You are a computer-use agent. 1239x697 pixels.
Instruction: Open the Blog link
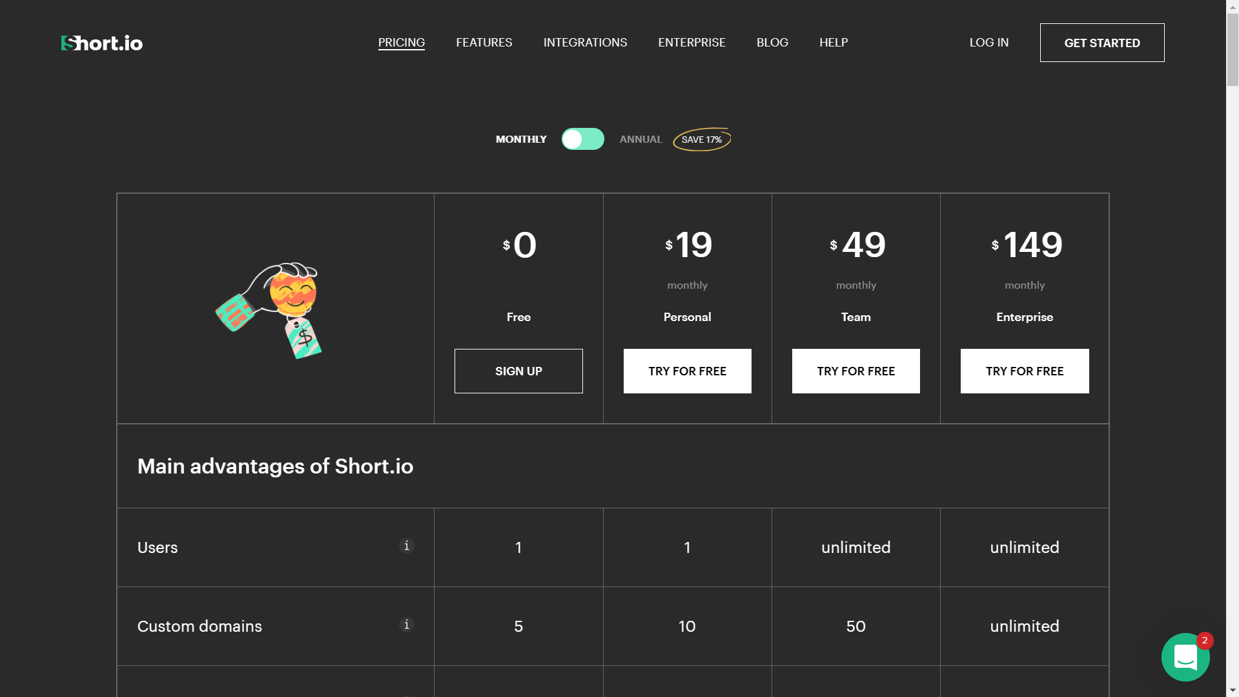(773, 43)
